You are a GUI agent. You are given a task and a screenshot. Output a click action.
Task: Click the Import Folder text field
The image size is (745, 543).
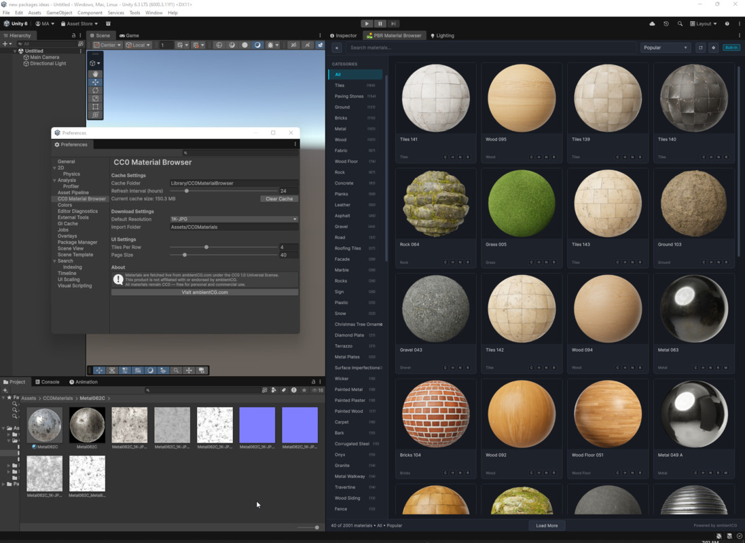pos(234,227)
